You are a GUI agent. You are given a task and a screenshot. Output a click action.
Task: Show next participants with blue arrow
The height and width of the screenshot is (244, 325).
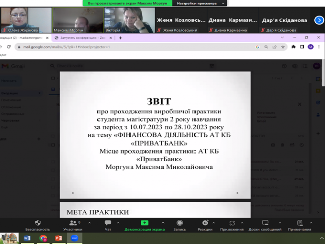coord(319,20)
